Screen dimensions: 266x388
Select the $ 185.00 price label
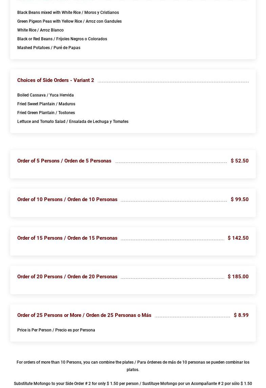click(238, 277)
